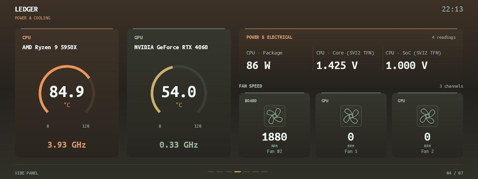The image size is (478, 179).
Task: Click the 04 / 07 page counter
Action: point(455,173)
